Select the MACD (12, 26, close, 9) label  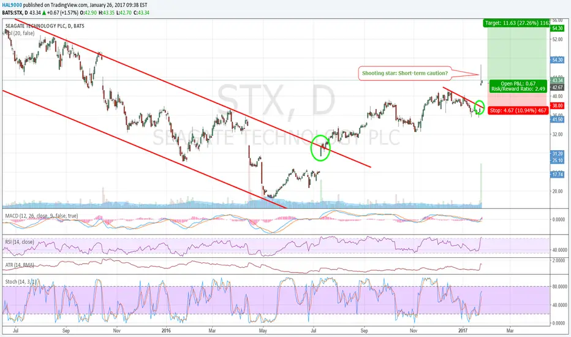pyautogui.click(x=41, y=216)
